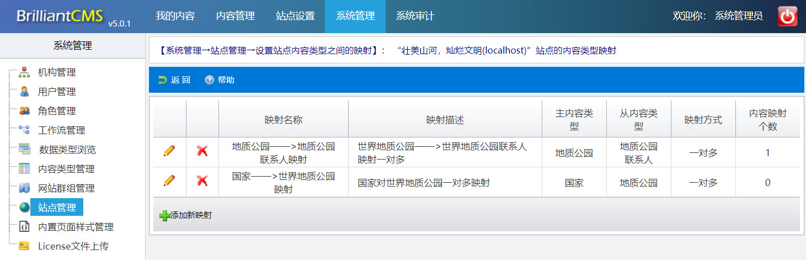
Task: Open 机构管理 in the sidebar tree
Action: click(x=56, y=72)
